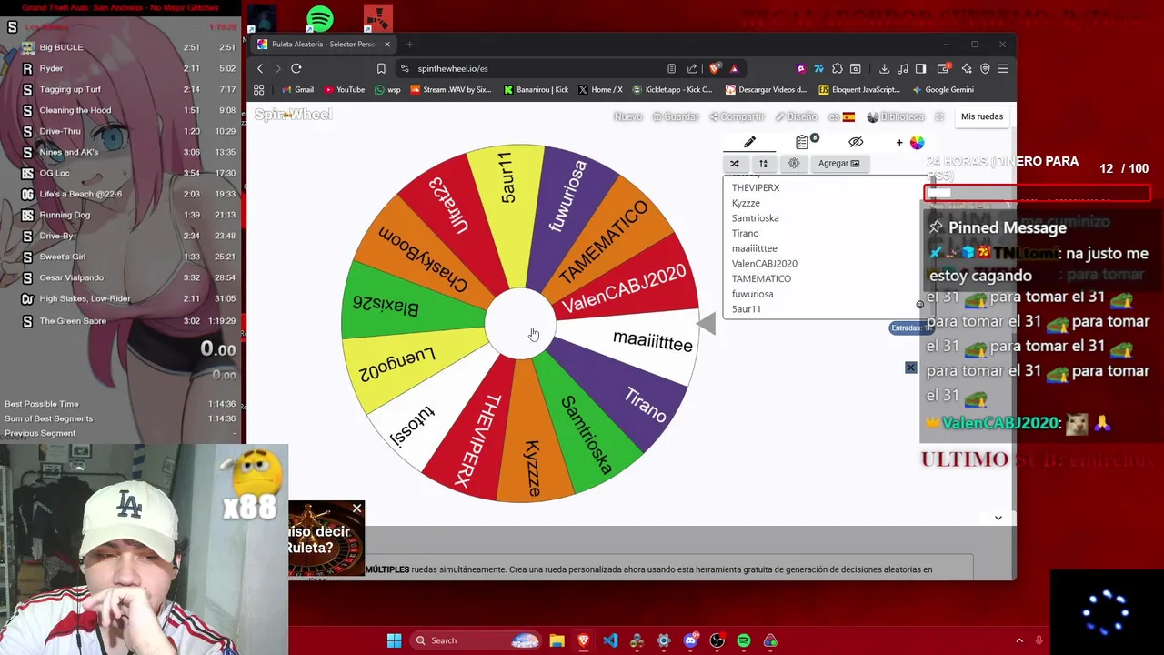Click the SpinWheel logo
The height and width of the screenshot is (655, 1164).
(293, 115)
